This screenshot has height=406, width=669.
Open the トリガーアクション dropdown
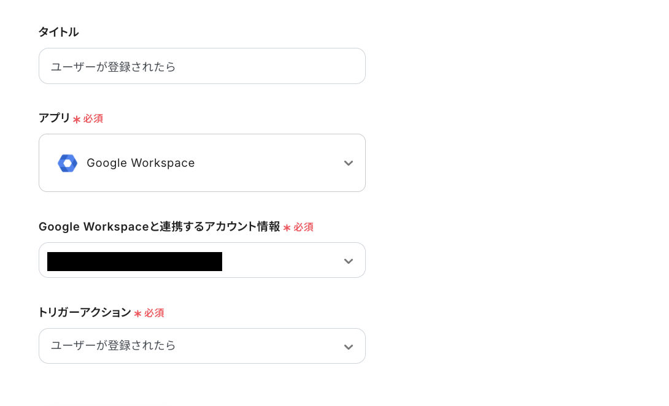(x=202, y=346)
